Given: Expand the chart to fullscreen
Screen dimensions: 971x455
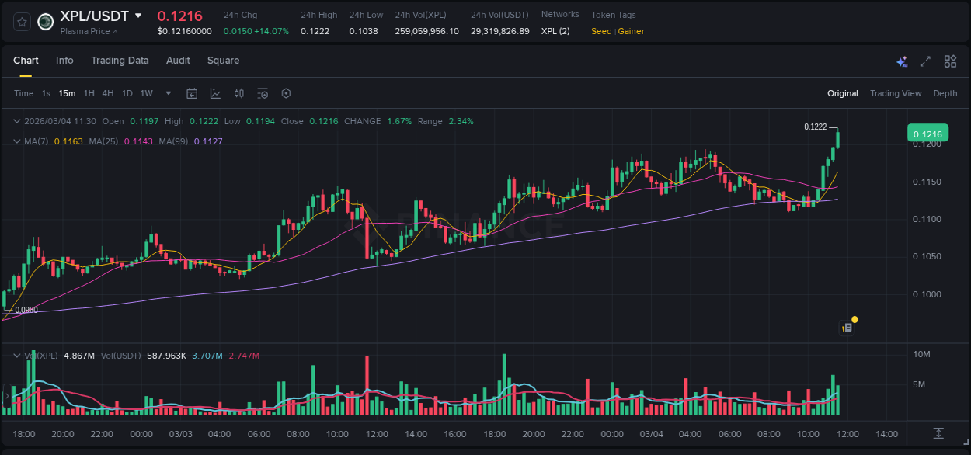Looking at the screenshot, I should coord(924,61).
